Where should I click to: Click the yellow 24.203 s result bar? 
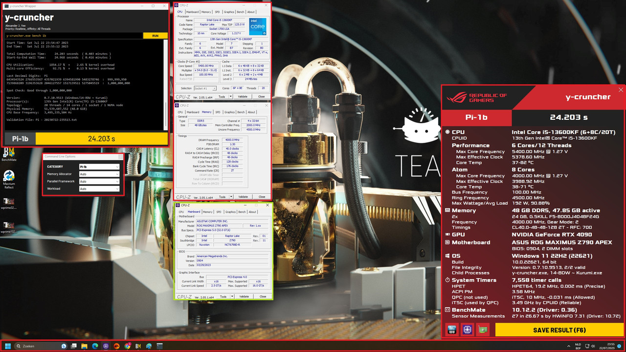[101, 139]
